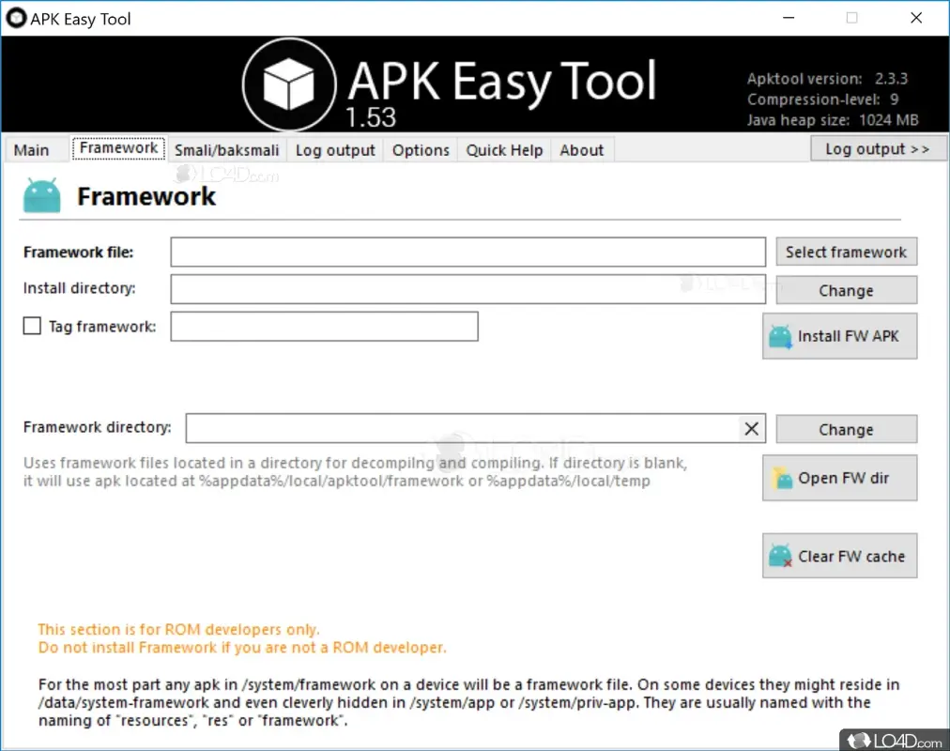Click the version number '1.53' text

pyautogui.click(x=371, y=117)
